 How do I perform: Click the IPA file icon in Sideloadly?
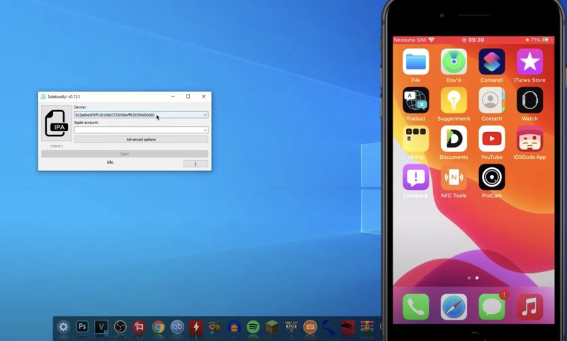coord(56,123)
